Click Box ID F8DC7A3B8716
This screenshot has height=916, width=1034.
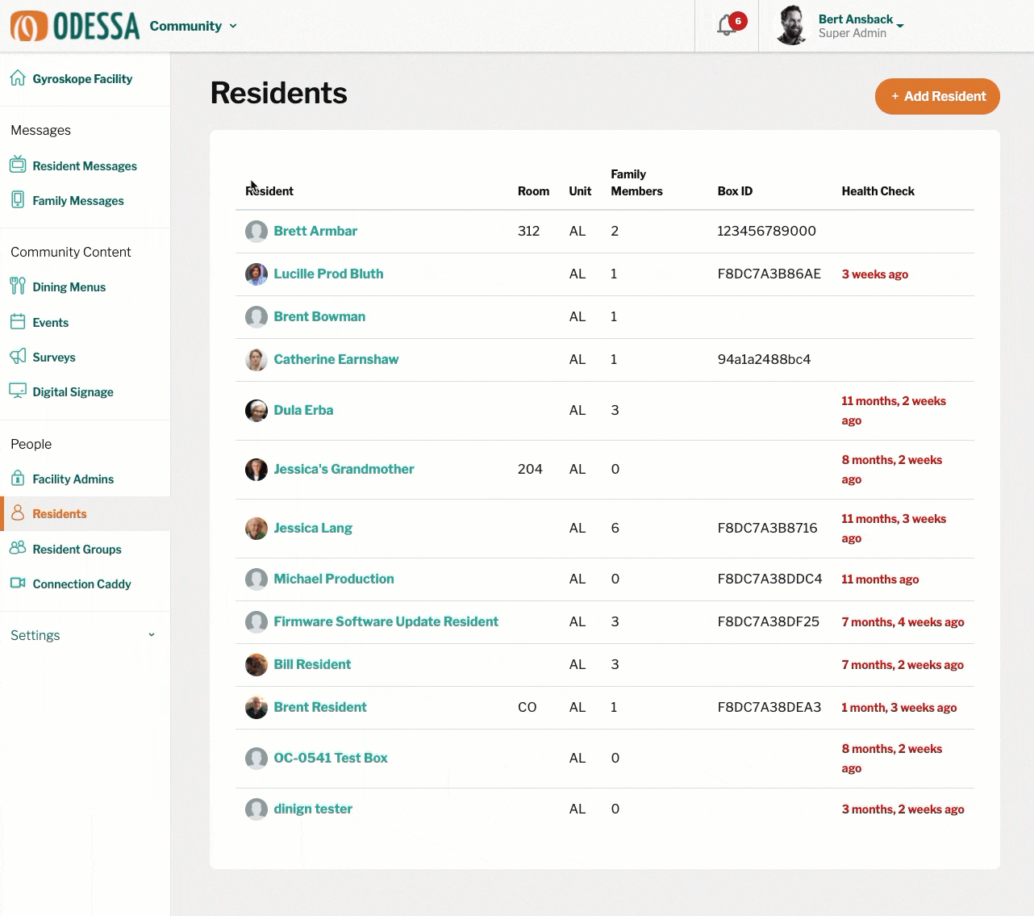pos(767,528)
